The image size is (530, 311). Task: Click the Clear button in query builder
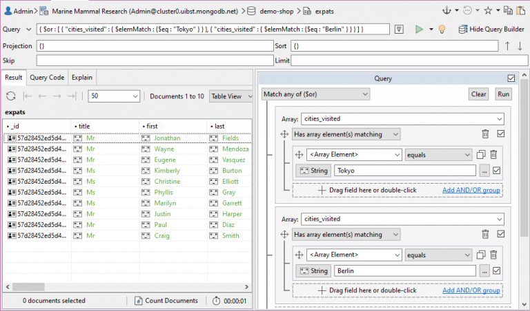click(478, 94)
